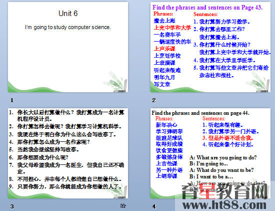
Task: Click the red "Sentences:" label on slide 2
Action: (205, 14)
